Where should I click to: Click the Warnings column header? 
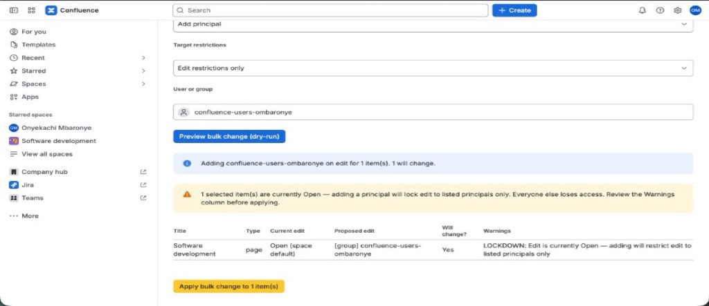(497, 231)
